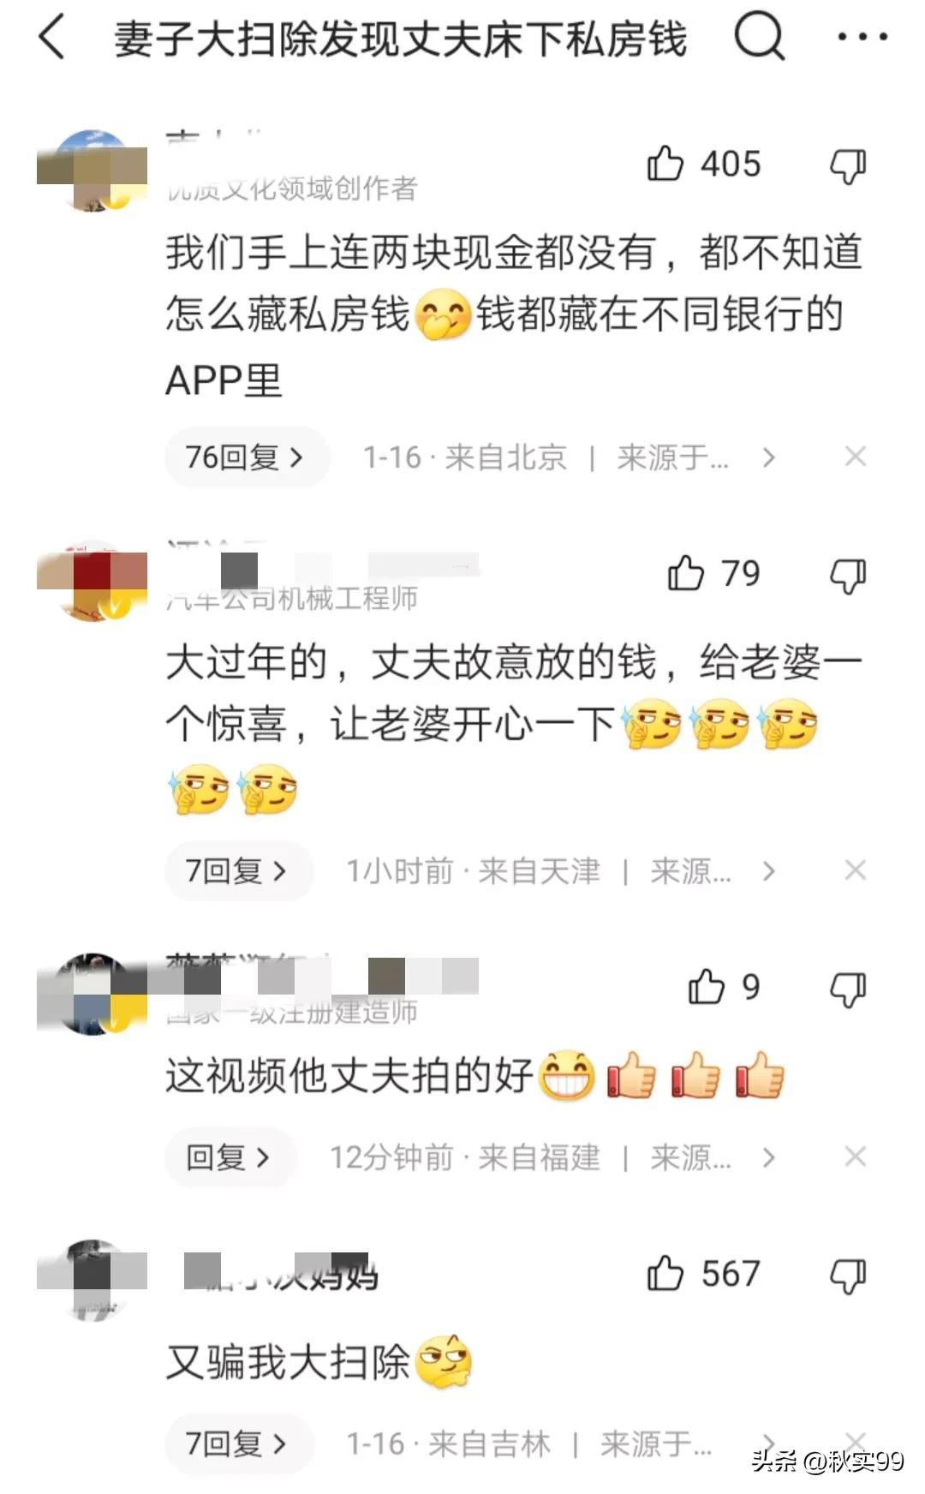
Task: Open search with the magnifier icon
Action: pos(759,37)
